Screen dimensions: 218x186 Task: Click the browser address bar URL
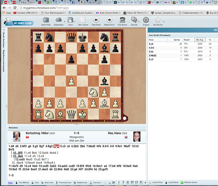(44, 7)
